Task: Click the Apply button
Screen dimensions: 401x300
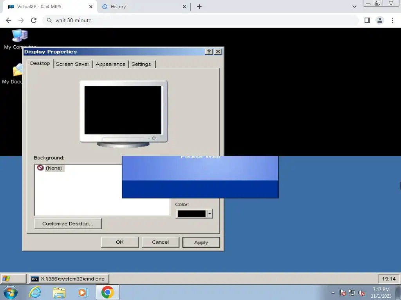Action: [201, 242]
